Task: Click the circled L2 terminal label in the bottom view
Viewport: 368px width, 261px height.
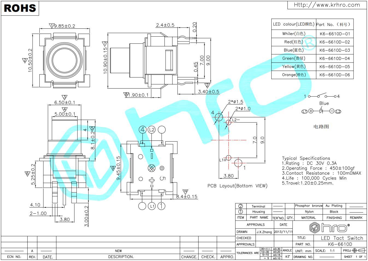Action: tap(152, 130)
